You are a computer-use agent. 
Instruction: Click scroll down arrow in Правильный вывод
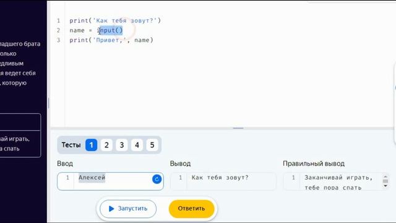coord(385,186)
